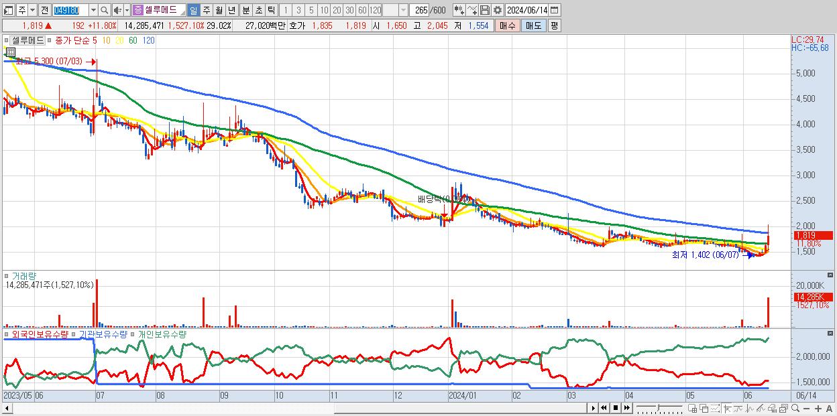Screen dimensions: 837x416
Task: Click the floppy disk save icon
Action: coord(485,11)
